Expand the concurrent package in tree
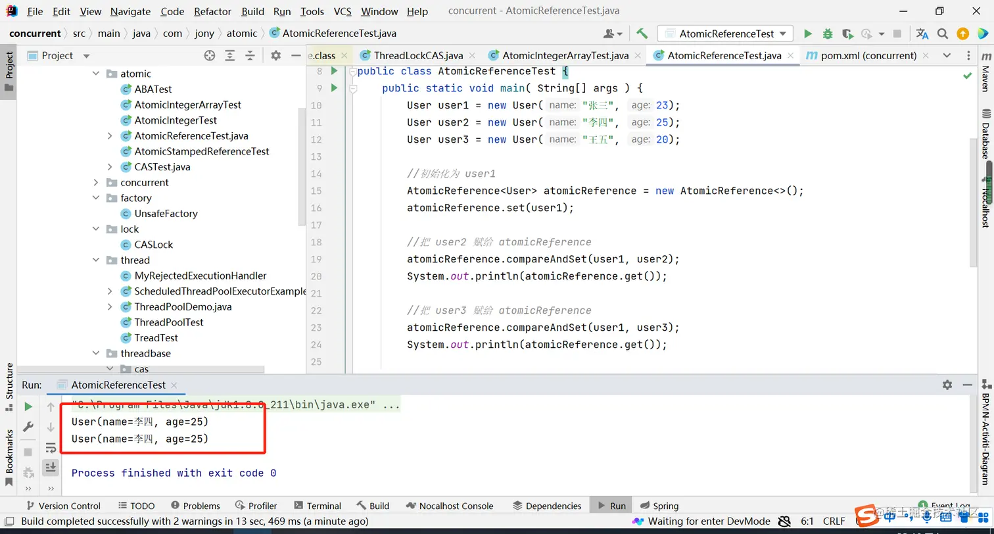 (x=96, y=183)
